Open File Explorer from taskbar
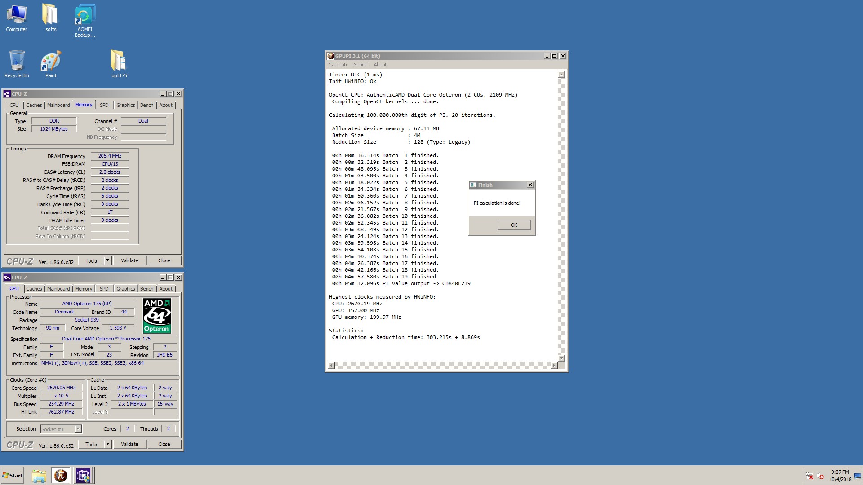This screenshot has width=863, height=485. click(x=39, y=476)
